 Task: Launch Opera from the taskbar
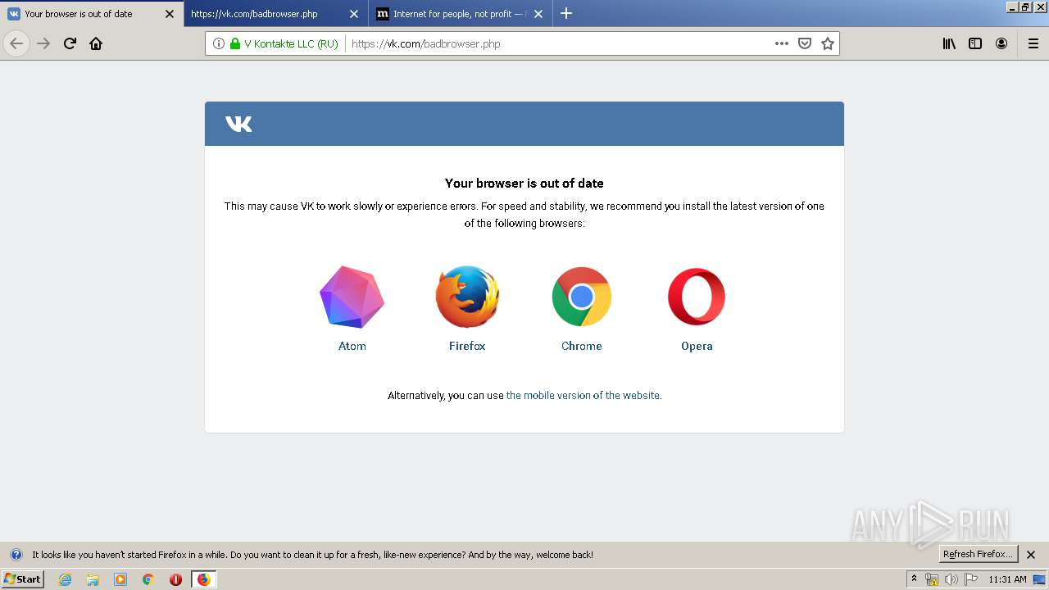175,579
